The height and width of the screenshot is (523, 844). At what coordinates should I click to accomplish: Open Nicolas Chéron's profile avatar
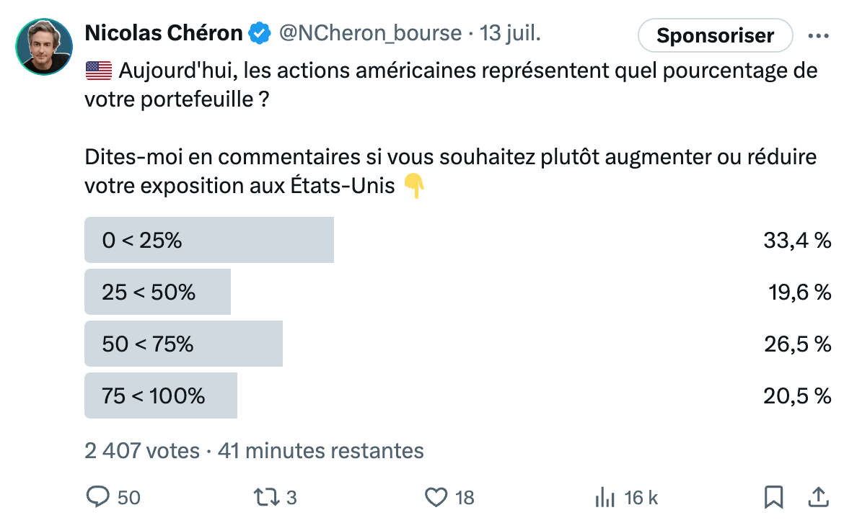tap(44, 47)
